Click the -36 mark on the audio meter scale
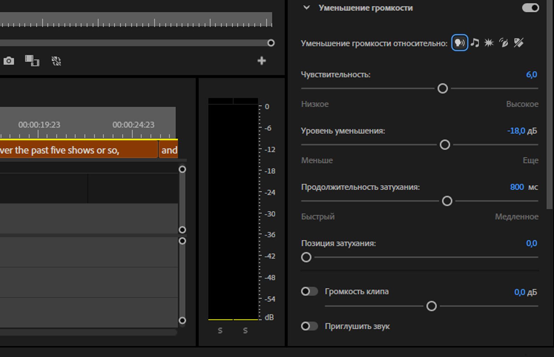The height and width of the screenshot is (357, 554). pyautogui.click(x=270, y=235)
